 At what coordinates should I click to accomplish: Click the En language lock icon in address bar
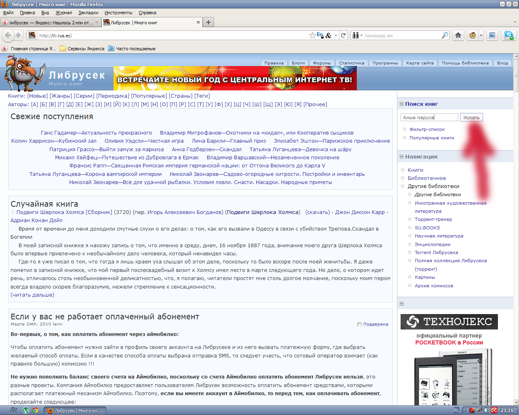click(x=320, y=35)
